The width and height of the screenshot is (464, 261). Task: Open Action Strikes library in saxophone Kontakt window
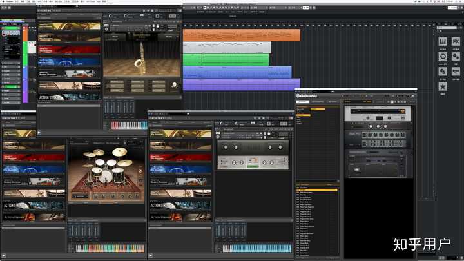tap(69, 97)
